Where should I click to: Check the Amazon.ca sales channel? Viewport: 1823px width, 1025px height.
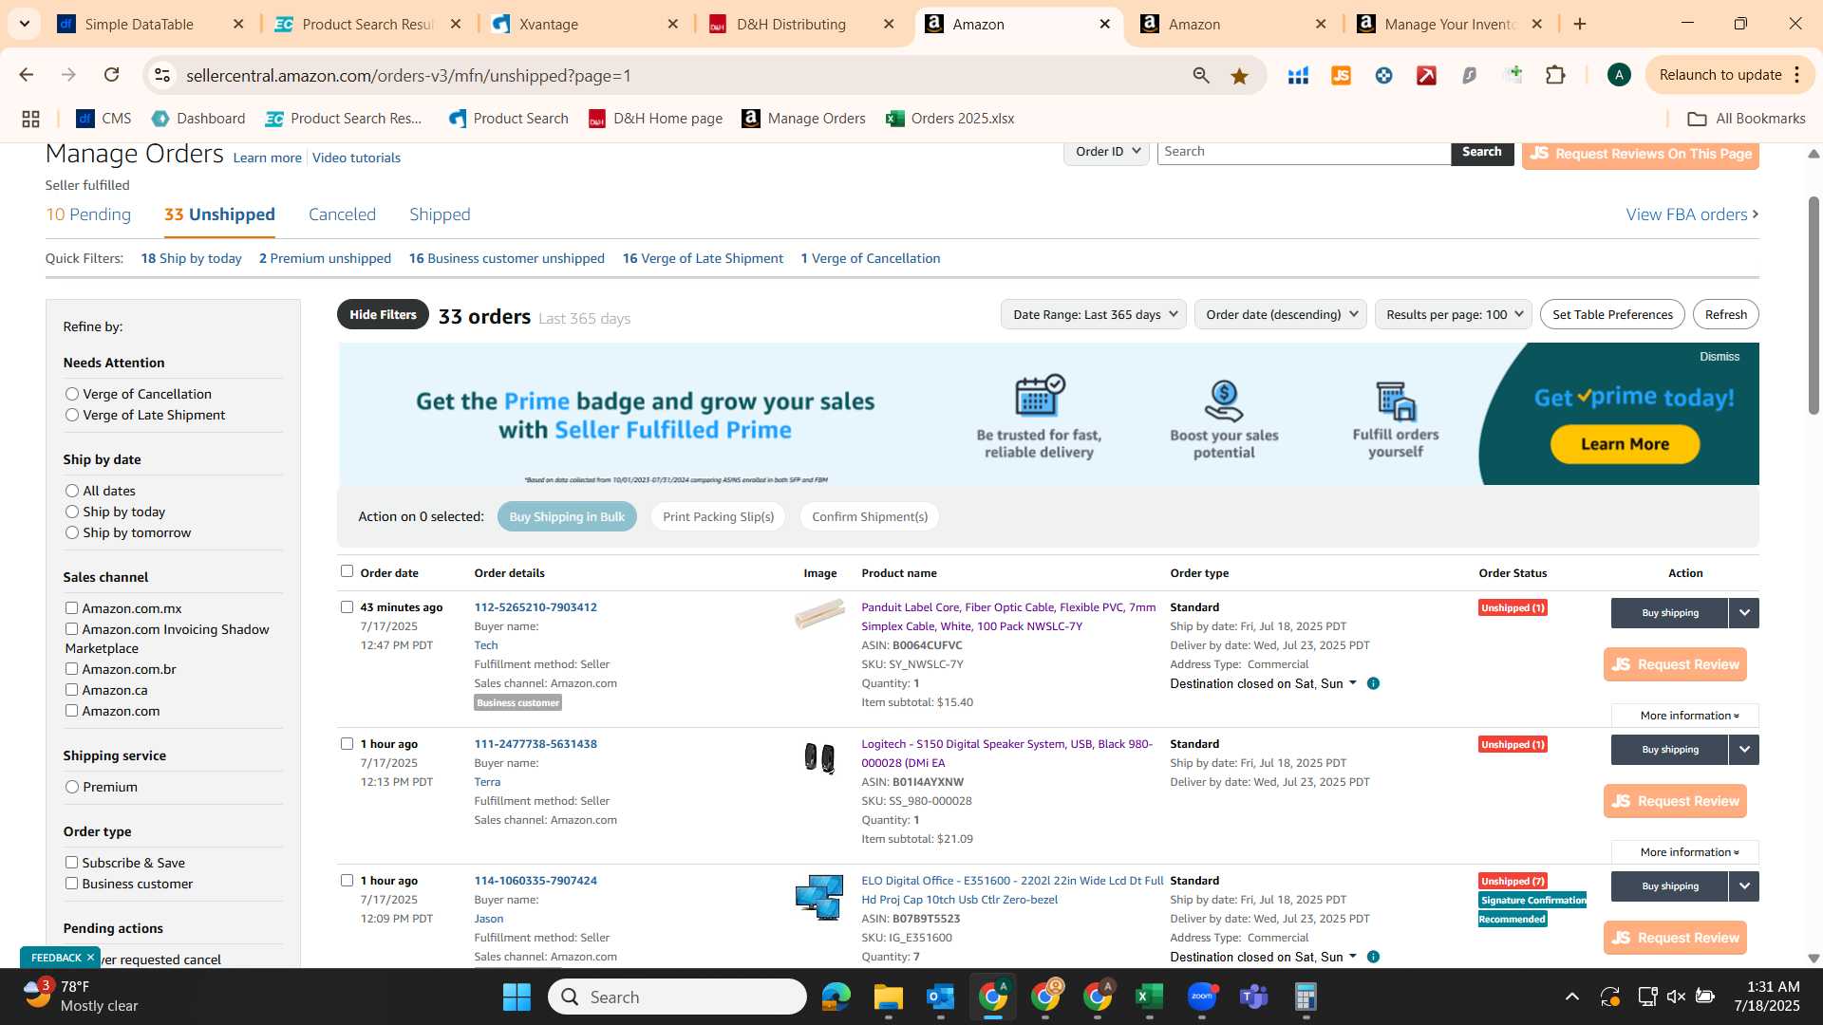[x=71, y=690]
